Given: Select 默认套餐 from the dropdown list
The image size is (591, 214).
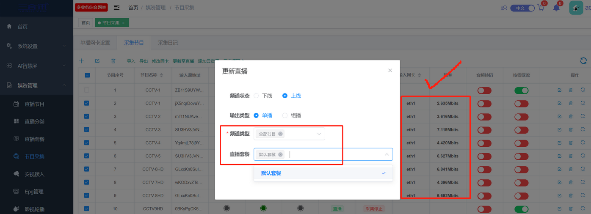Looking at the screenshot, I should tap(271, 173).
